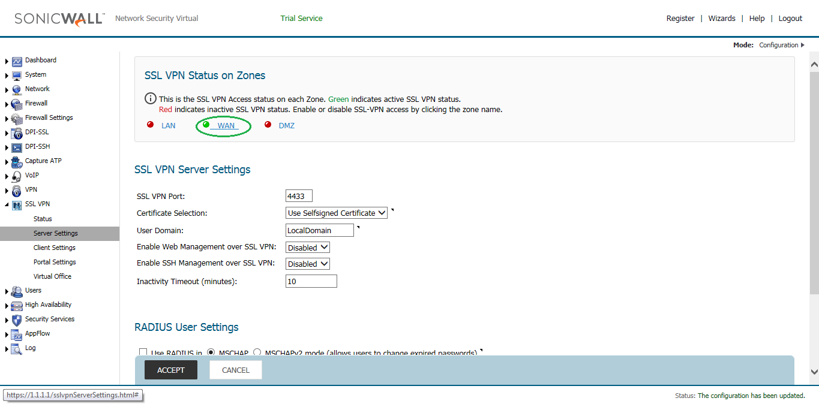Screen dimensions: 819x404
Task: Select the VPN sidebar icon
Action: click(16, 189)
